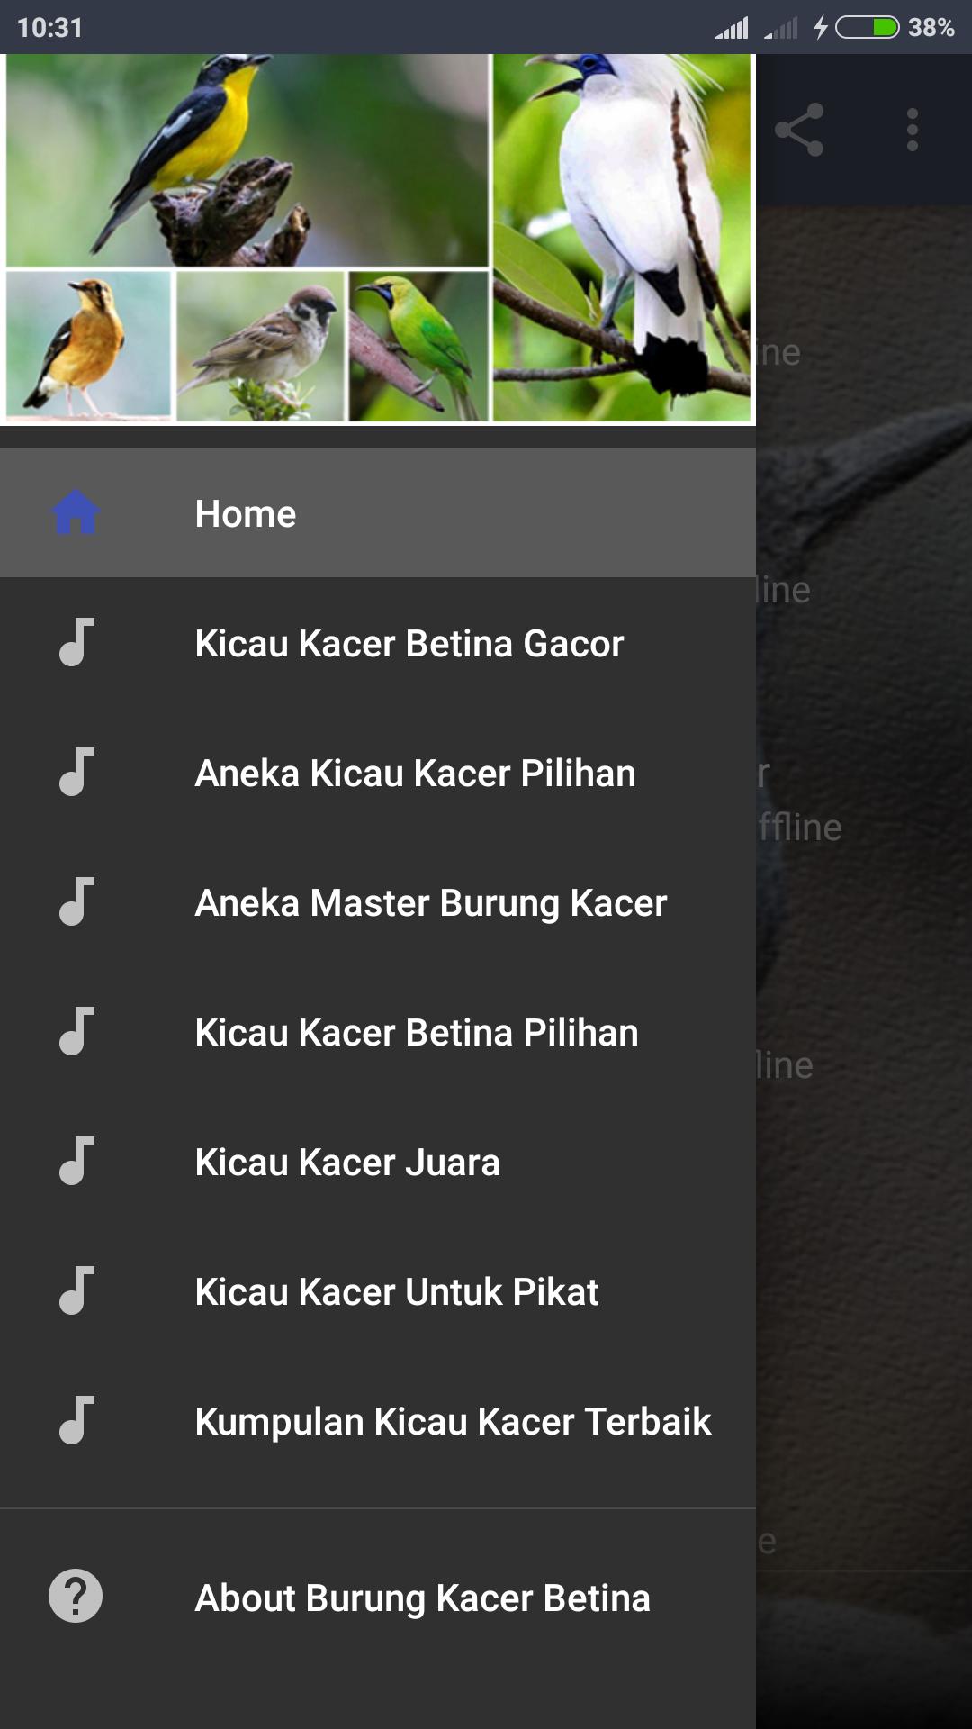Screen dimensions: 972x1729
Task: Open Aneka Kicau Kacer Pilihan
Action: point(378,772)
